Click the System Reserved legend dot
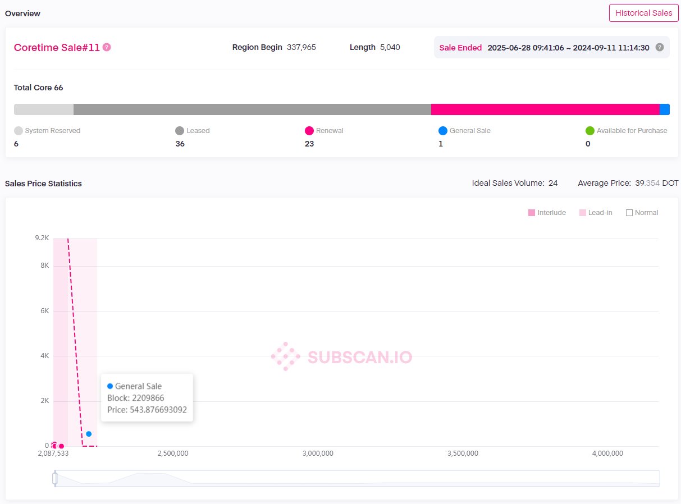The image size is (681, 504). [18, 131]
